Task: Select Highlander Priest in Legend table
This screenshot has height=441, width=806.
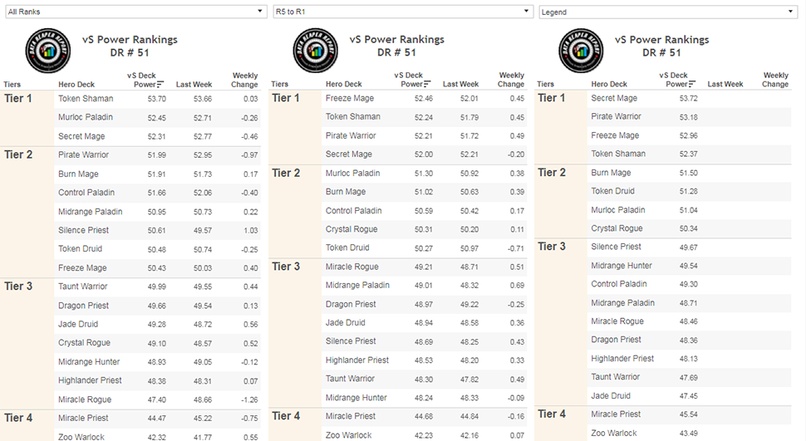Action: (x=622, y=358)
